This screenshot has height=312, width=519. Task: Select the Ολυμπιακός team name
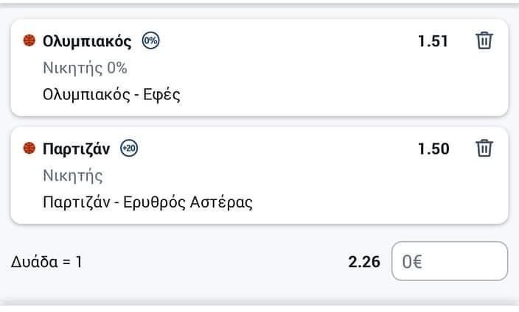click(x=87, y=41)
